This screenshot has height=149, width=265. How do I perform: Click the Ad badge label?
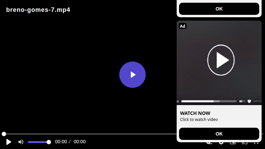pyautogui.click(x=182, y=26)
